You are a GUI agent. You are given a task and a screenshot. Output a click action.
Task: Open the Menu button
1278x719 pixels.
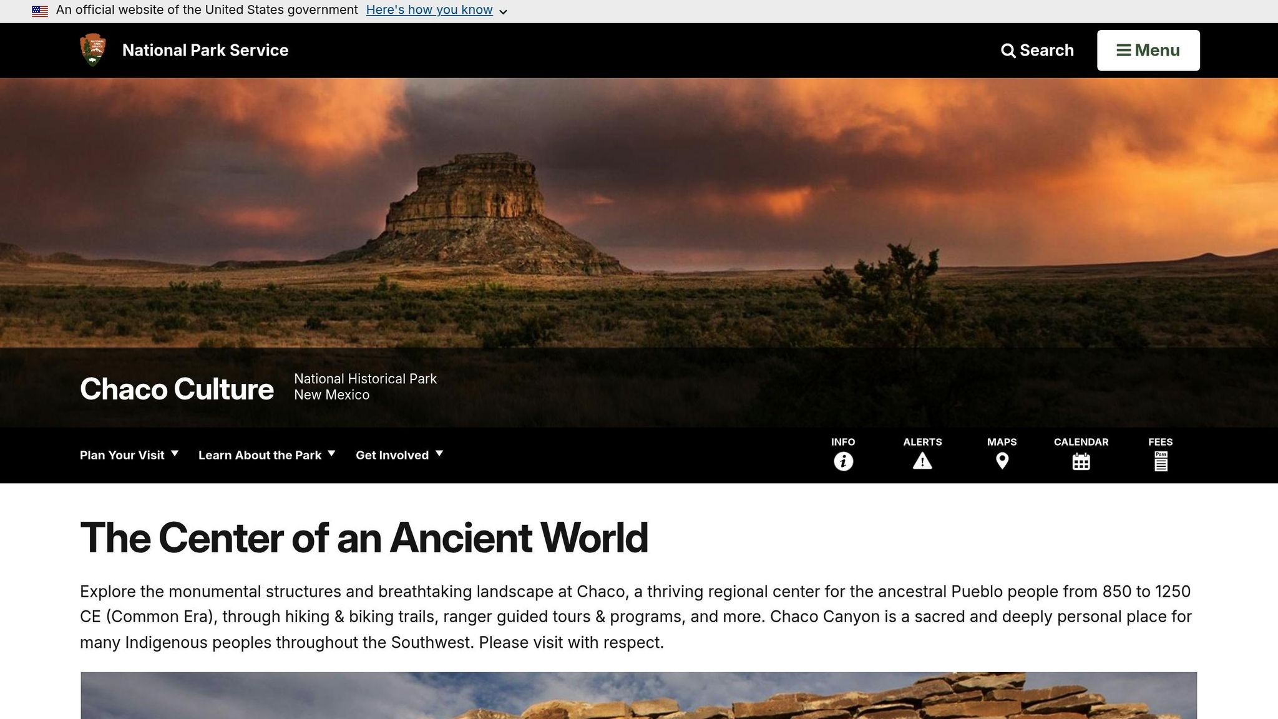pyautogui.click(x=1148, y=50)
